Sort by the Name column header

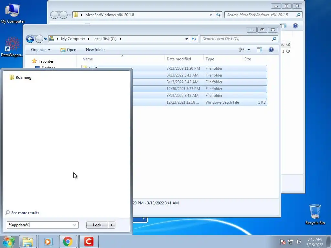pos(122,59)
